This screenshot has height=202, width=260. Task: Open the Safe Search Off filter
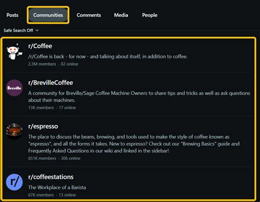pyautogui.click(x=21, y=30)
